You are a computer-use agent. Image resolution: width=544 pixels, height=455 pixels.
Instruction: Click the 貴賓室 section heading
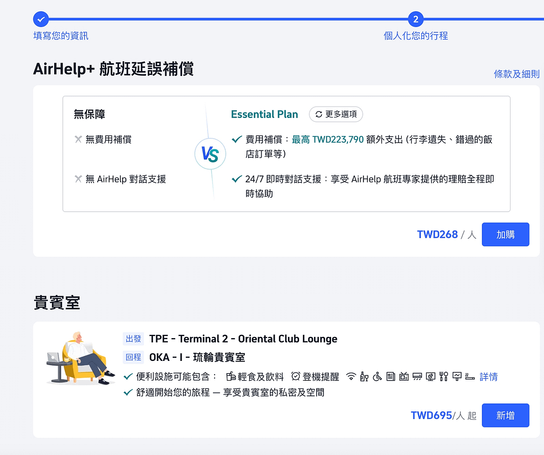[57, 302]
